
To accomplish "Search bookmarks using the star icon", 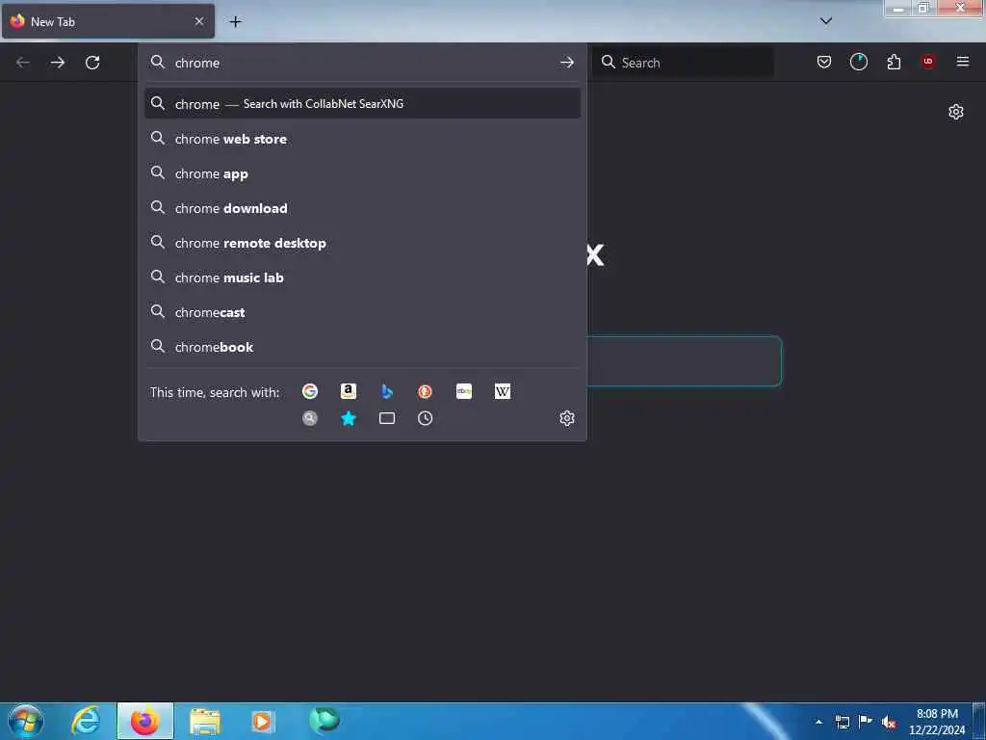I will tap(349, 418).
